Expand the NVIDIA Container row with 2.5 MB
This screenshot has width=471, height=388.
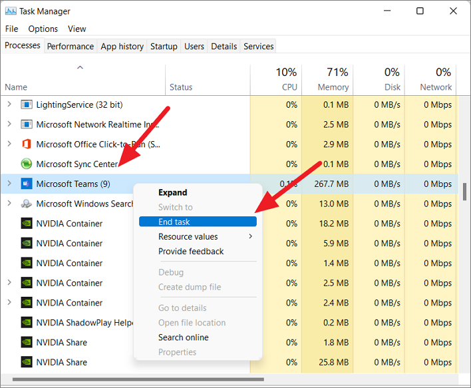(9, 282)
